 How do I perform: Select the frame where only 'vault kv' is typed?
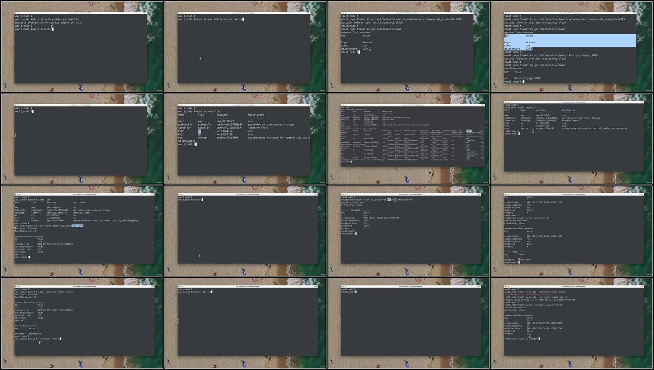tap(245, 231)
